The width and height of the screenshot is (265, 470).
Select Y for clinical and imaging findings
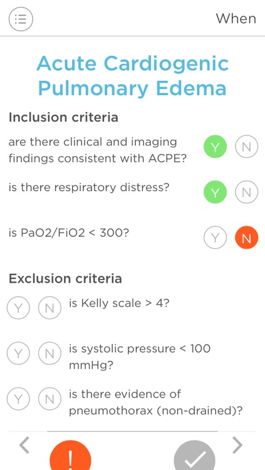point(216,147)
